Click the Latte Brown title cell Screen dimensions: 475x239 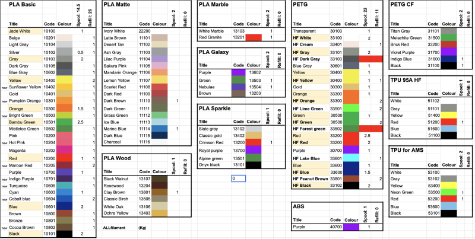[x=121, y=38]
